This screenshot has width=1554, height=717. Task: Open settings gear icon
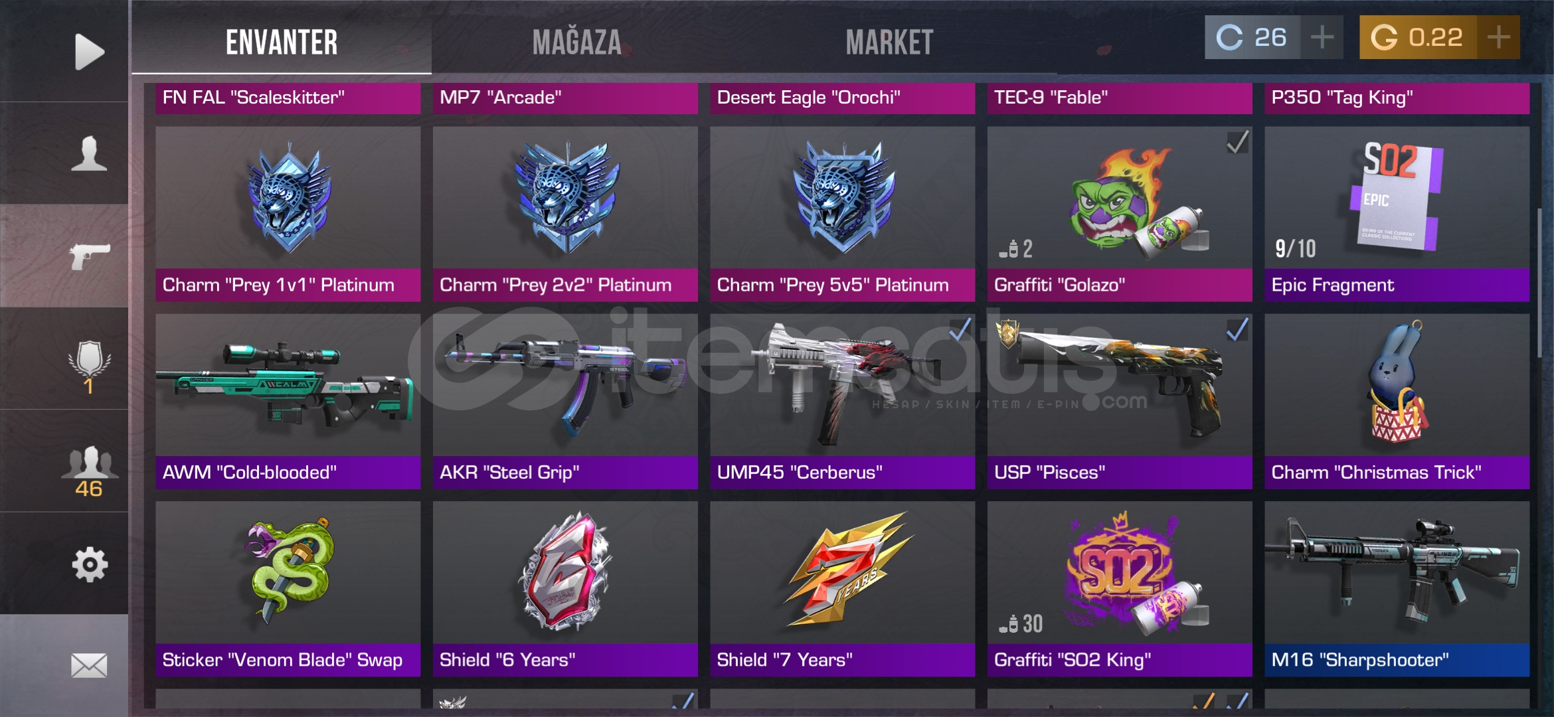(89, 565)
